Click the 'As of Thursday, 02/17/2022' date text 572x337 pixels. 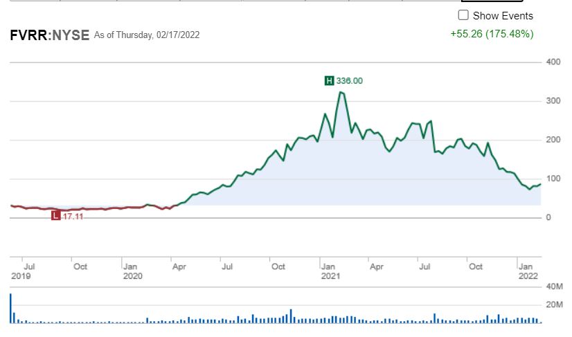pos(147,35)
